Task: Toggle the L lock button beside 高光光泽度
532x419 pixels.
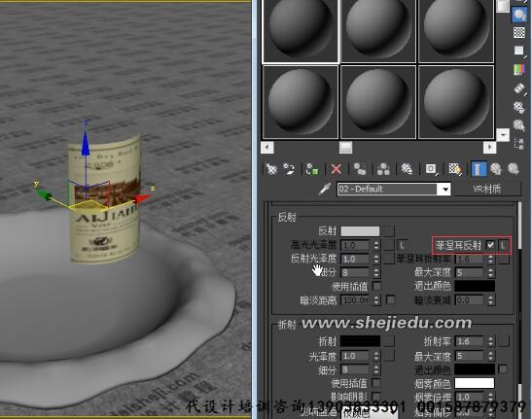Action: click(x=402, y=245)
